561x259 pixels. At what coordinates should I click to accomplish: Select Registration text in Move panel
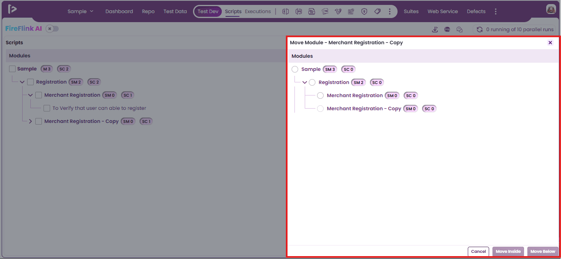334,82
